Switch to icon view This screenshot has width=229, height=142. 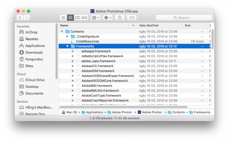tap(63, 18)
